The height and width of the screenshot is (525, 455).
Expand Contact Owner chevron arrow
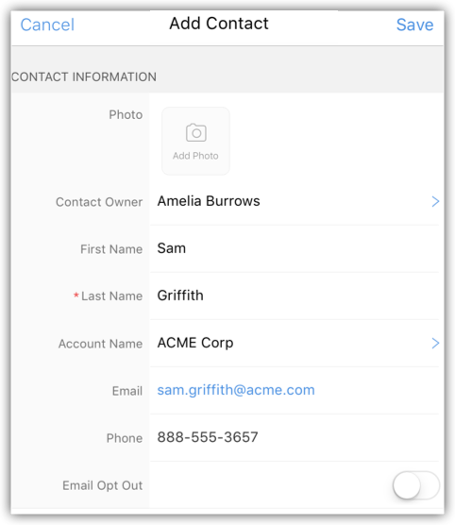pyautogui.click(x=435, y=201)
